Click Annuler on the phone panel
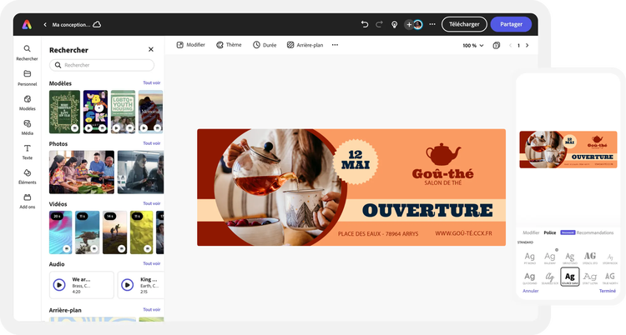The image size is (626, 335). pos(531,291)
